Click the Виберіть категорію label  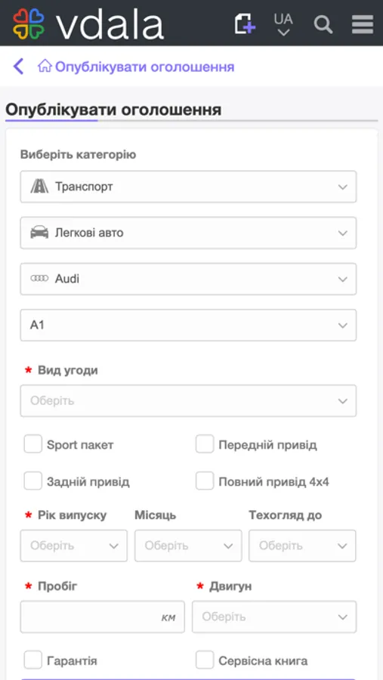(x=78, y=155)
